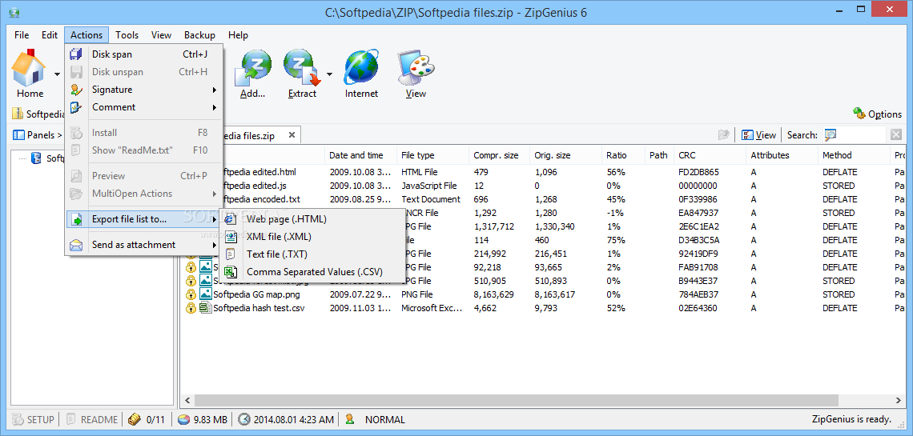
Task: Click the XML file icon
Action: (x=231, y=237)
